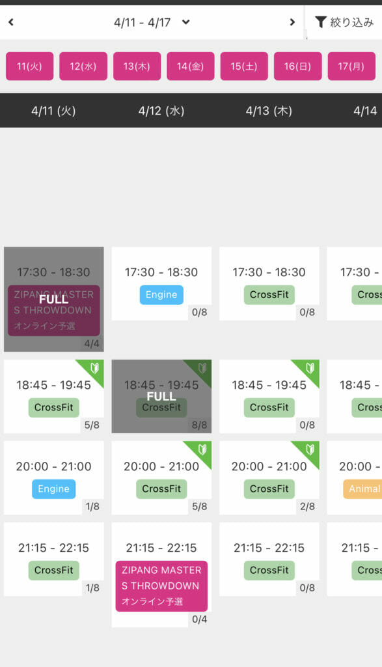Screen dimensions: 382x667
Task: Click beginner badge on 4/13 20:00 CrossFit
Action: click(x=310, y=449)
